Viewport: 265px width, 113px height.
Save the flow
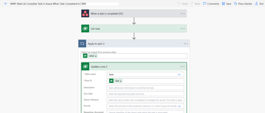[226, 4]
